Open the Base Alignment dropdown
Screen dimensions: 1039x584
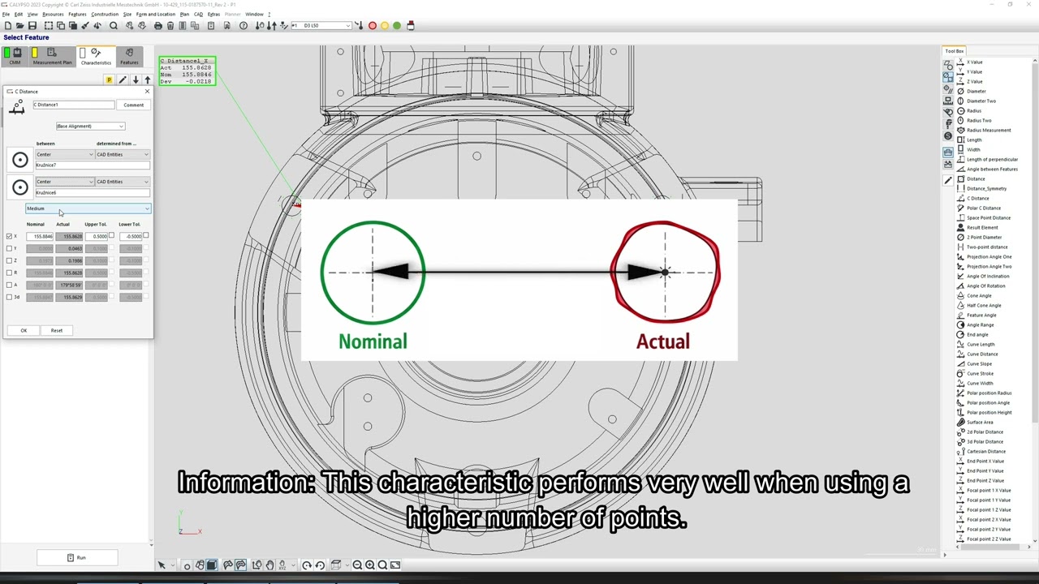[x=90, y=126]
